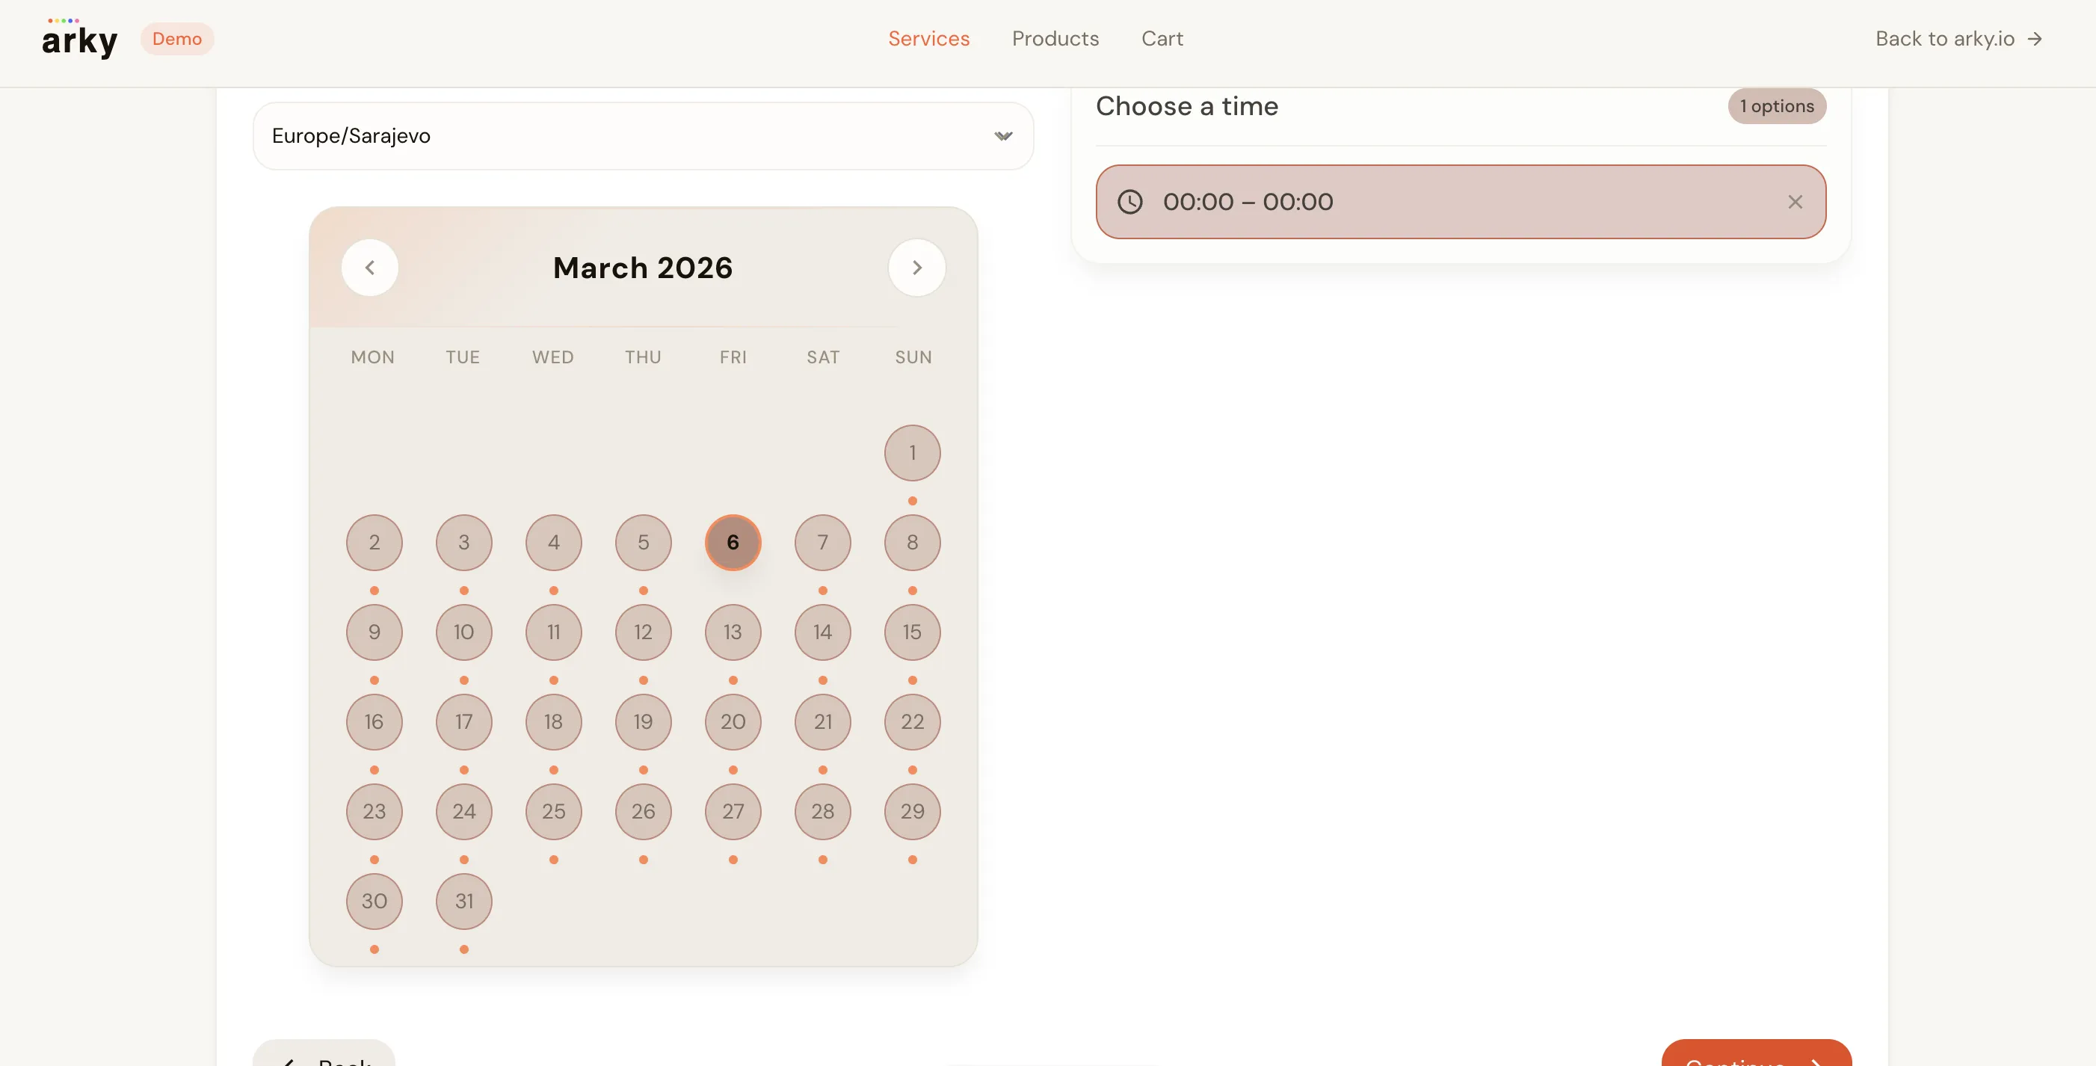Open the Cart page
This screenshot has height=1066, width=2096.
[x=1161, y=39]
